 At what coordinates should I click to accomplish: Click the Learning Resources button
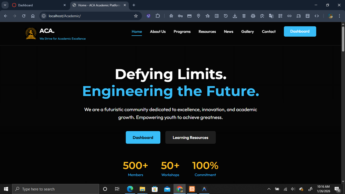(190, 137)
